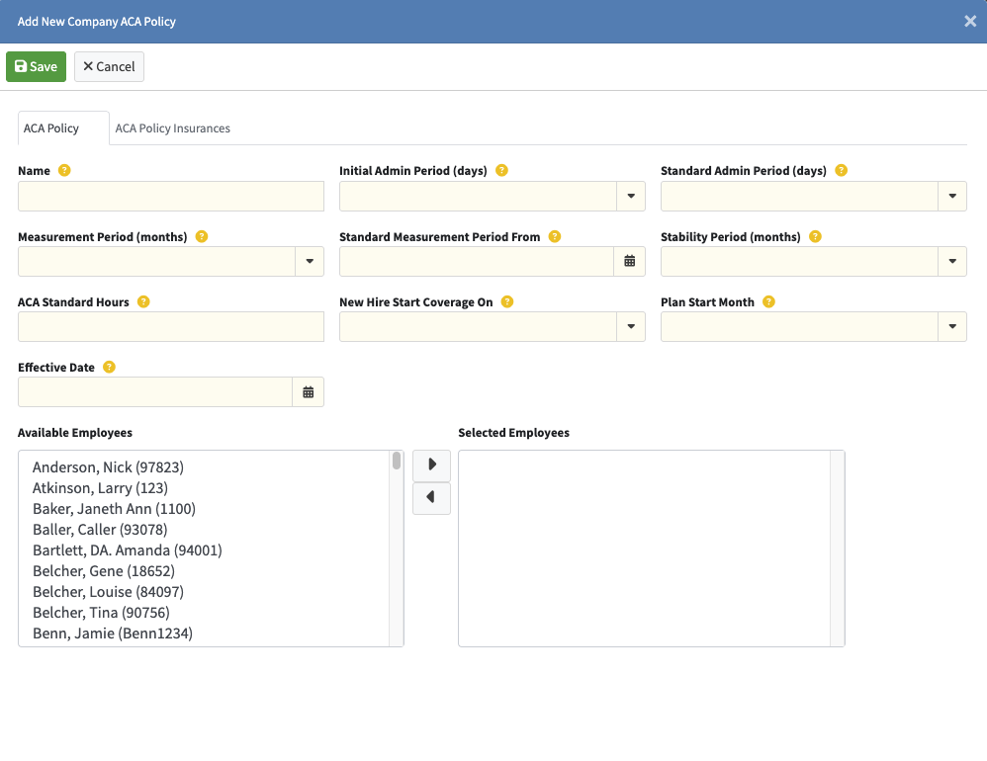Image resolution: width=987 pixels, height=761 pixels.
Task: Click help icon beside Initial Admin Period
Action: coord(501,171)
